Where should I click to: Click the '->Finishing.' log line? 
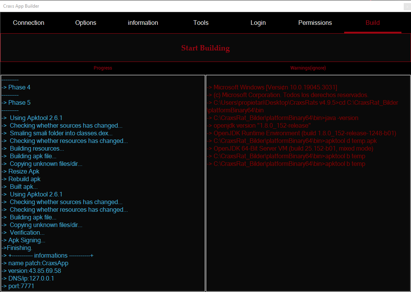point(17,248)
